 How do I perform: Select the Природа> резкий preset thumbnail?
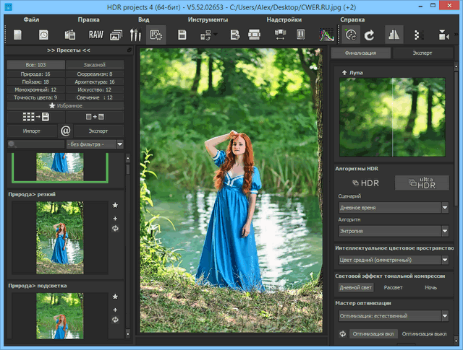60,237
